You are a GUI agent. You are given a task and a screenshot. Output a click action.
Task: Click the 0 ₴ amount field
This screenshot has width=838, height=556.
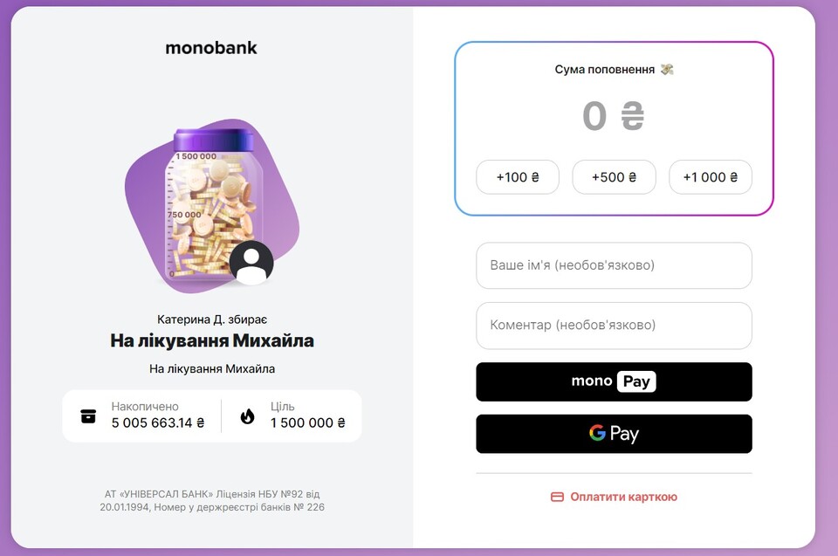[613, 116]
